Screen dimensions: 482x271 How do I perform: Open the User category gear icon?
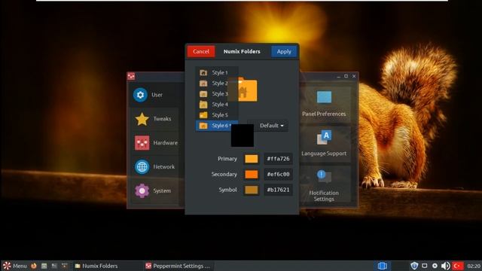pyautogui.click(x=140, y=95)
